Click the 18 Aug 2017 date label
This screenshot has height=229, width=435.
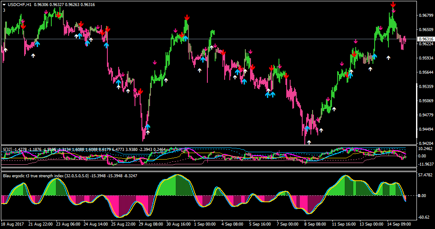tap(13, 224)
